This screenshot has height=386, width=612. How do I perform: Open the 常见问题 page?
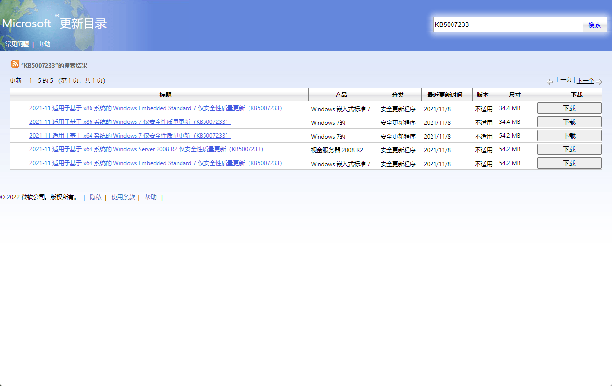(17, 44)
